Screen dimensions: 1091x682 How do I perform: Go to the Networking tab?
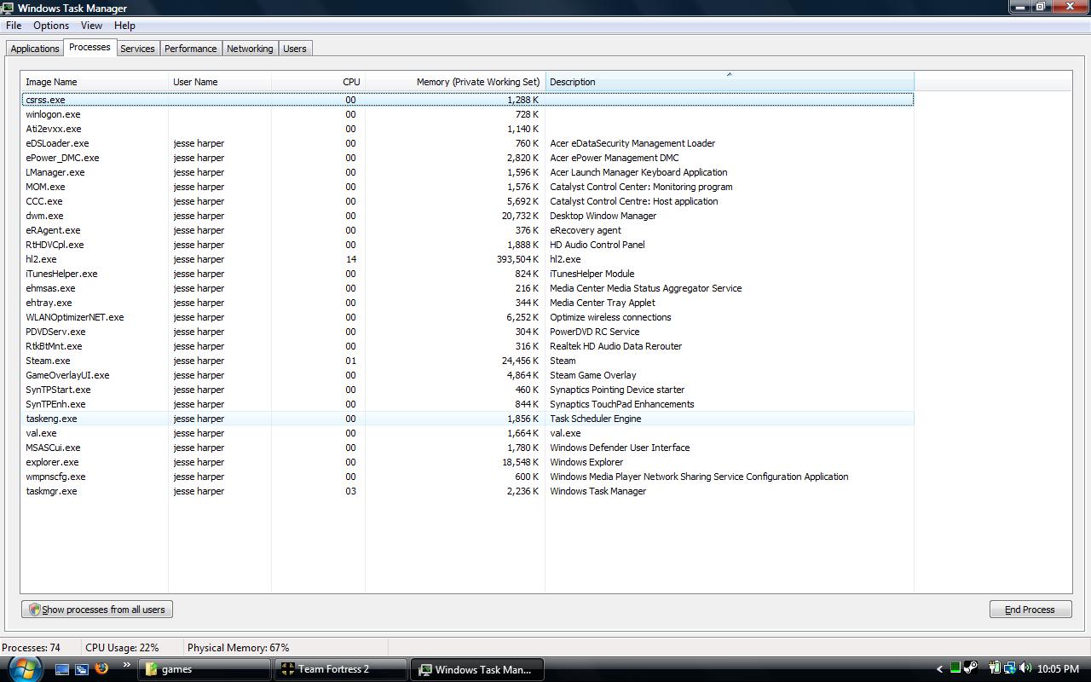point(250,49)
